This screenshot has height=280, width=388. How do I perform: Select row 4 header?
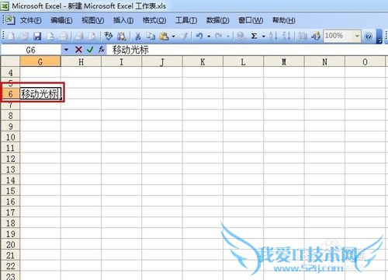(x=10, y=72)
